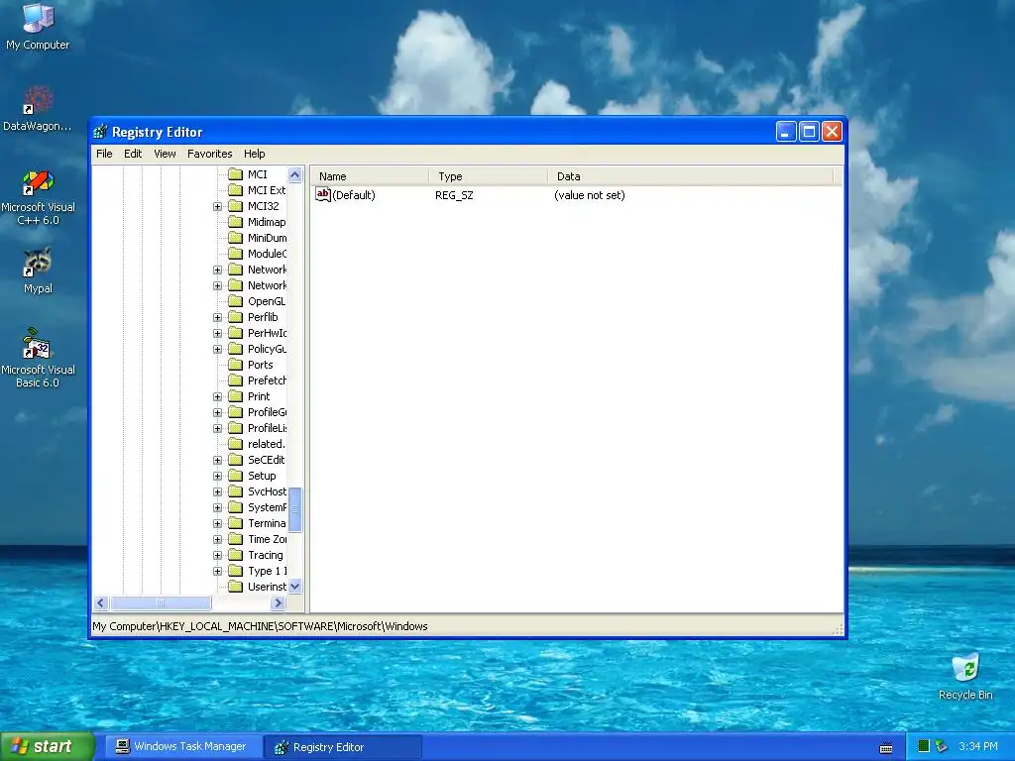Click the Registry Editor title bar icon
This screenshot has width=1015, height=761.
coord(100,132)
